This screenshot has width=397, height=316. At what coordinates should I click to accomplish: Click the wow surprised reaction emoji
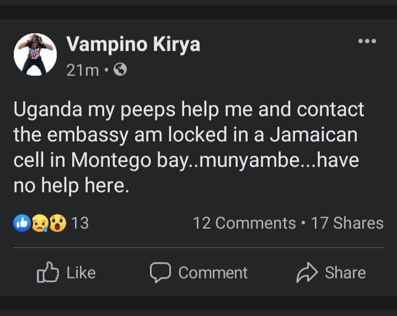(x=57, y=223)
